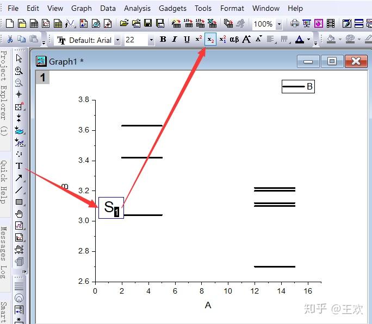Open the zoom percentage dropdown arrow
This screenshot has width=372, height=324.
tap(279, 24)
